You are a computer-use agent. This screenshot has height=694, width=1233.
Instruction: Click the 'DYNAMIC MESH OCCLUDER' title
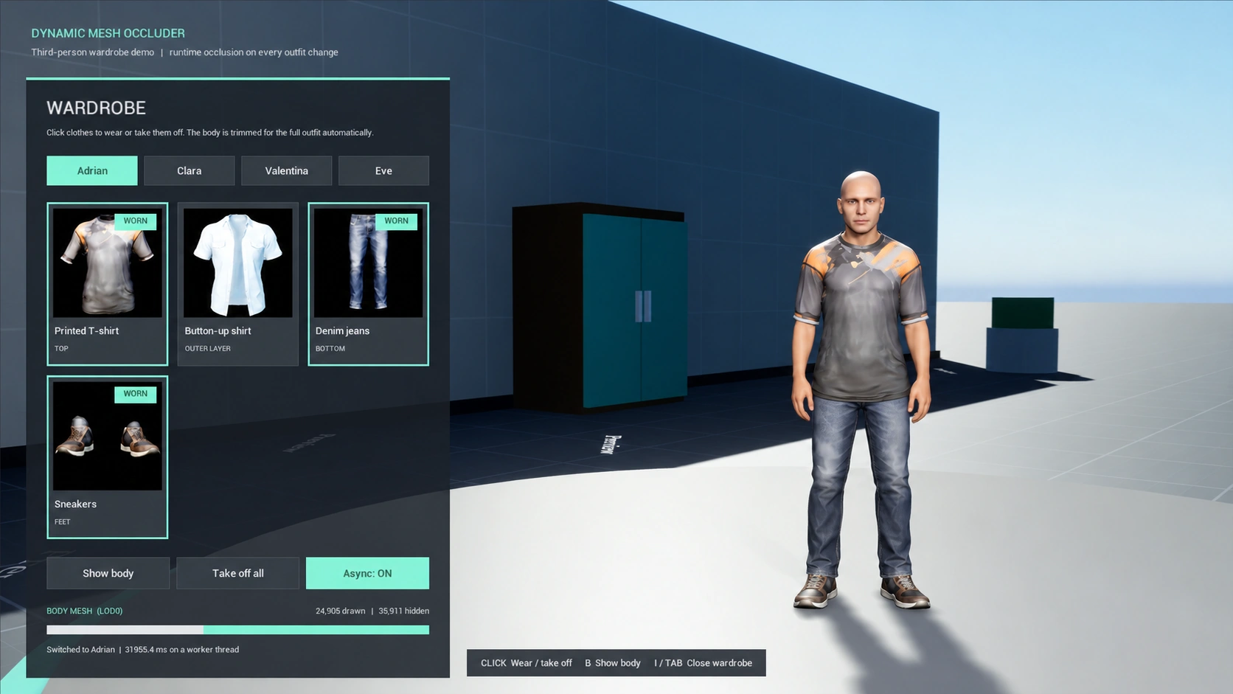pos(108,33)
